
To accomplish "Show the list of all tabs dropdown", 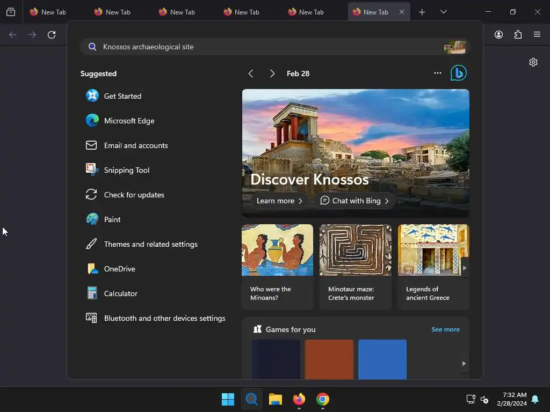I will pyautogui.click(x=443, y=12).
